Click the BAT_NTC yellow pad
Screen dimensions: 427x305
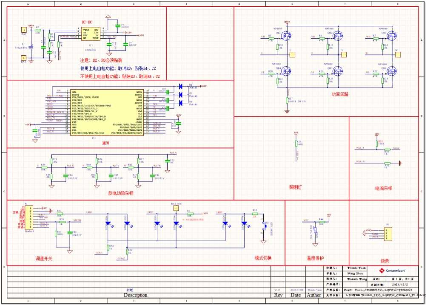[x=176, y=209]
